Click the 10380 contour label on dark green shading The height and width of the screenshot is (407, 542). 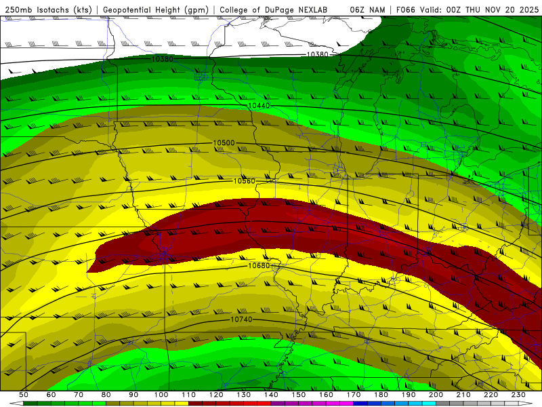163,59
